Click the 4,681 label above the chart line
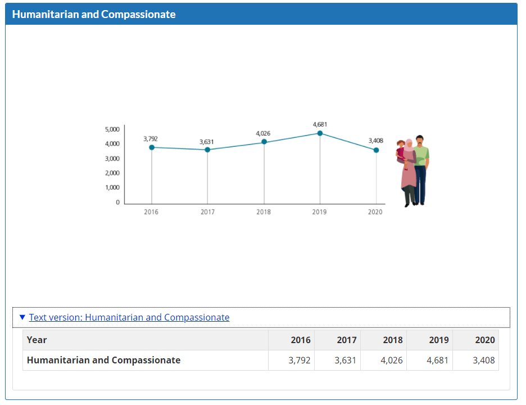The height and width of the screenshot is (405, 526). 320,124
